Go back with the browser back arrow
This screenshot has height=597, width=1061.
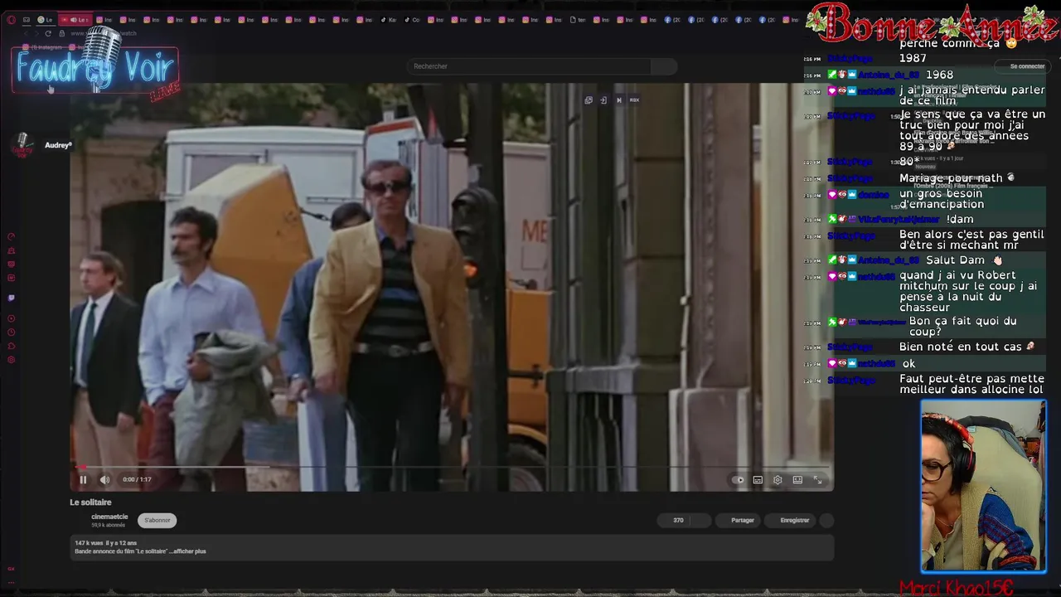(25, 33)
